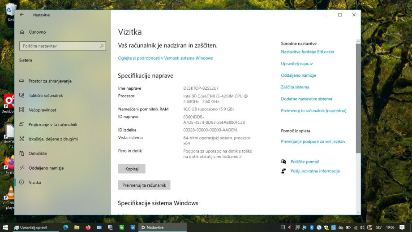Click the OneDrive cloud tray icon
The height and width of the screenshot is (232, 412).
pyautogui.click(x=341, y=227)
